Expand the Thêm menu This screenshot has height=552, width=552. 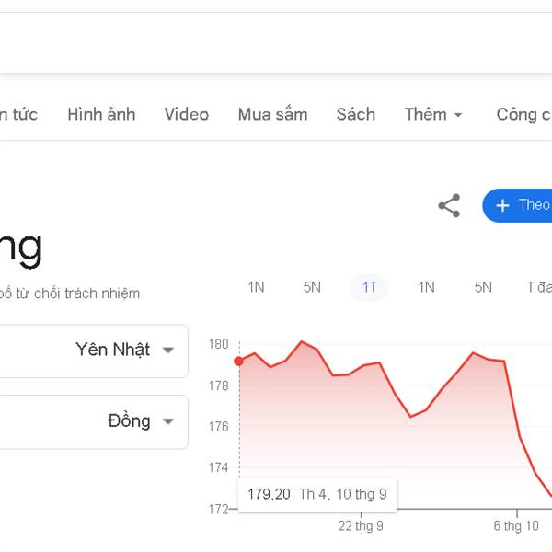(x=433, y=115)
